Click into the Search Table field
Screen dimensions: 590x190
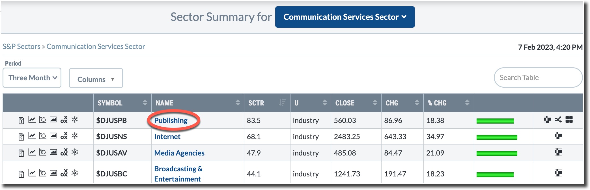[537, 77]
